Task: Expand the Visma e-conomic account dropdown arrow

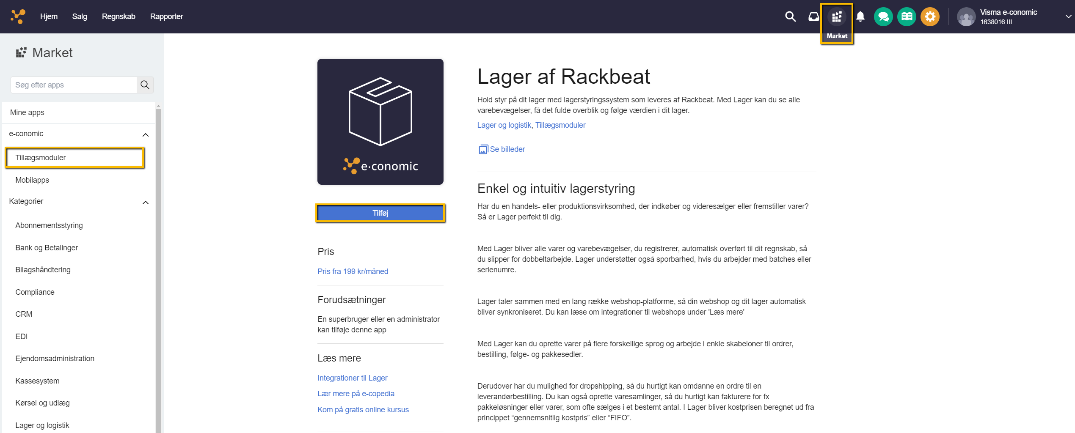Action: coord(1068,16)
